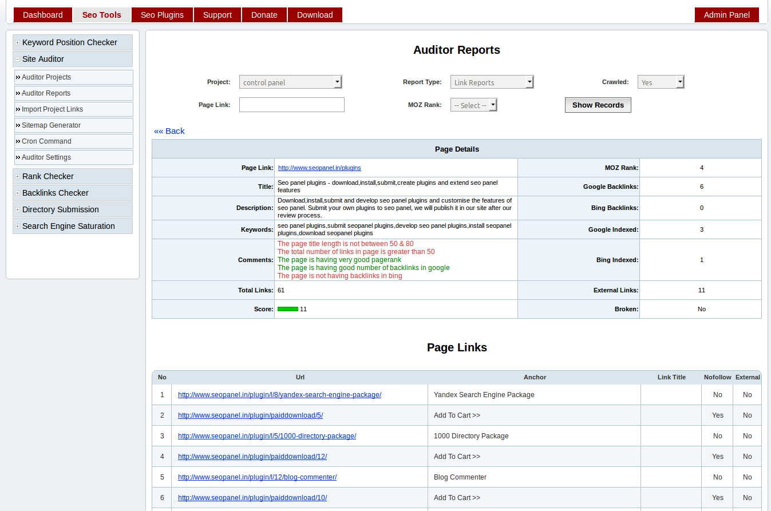This screenshot has height=511, width=771.
Task: Focus the Page Link input field
Action: 292,105
